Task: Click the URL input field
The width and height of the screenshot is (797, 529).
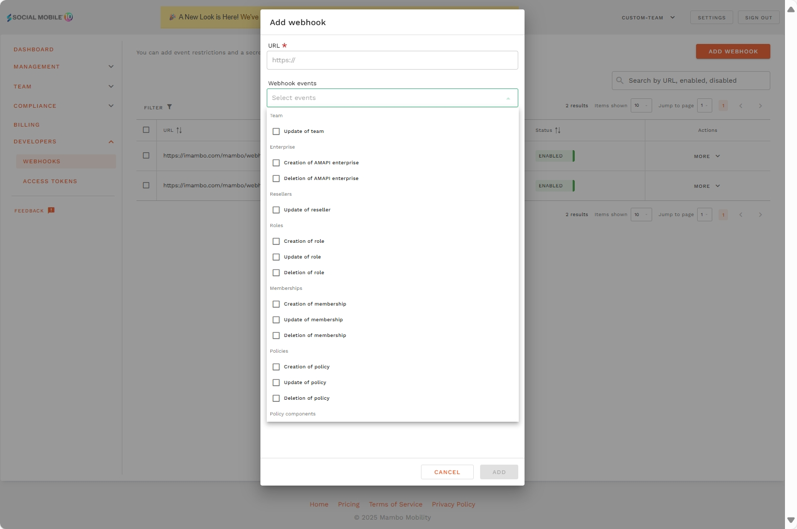Action: 392,60
